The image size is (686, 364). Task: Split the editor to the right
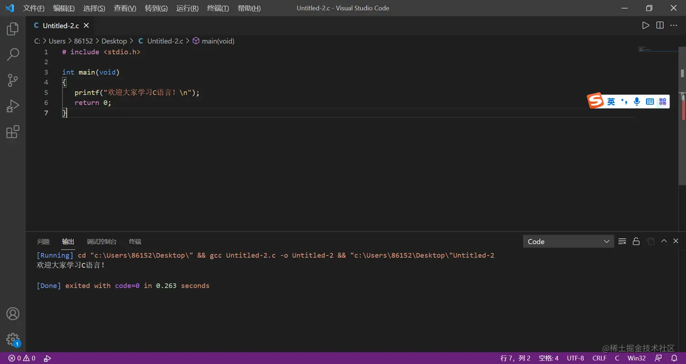point(660,25)
